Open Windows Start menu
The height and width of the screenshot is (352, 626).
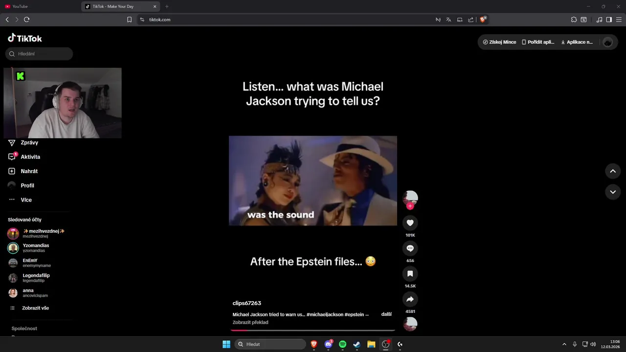(x=226, y=344)
